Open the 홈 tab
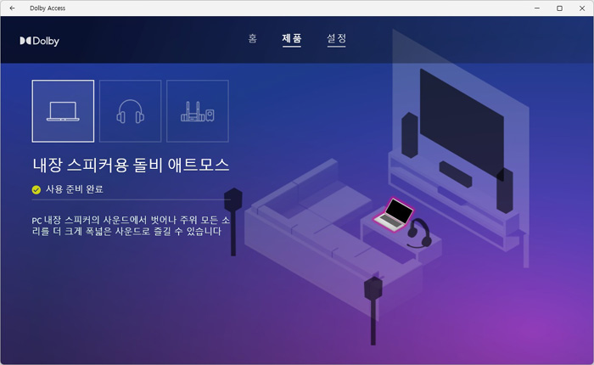Image resolution: width=594 pixels, height=365 pixels. coord(252,38)
